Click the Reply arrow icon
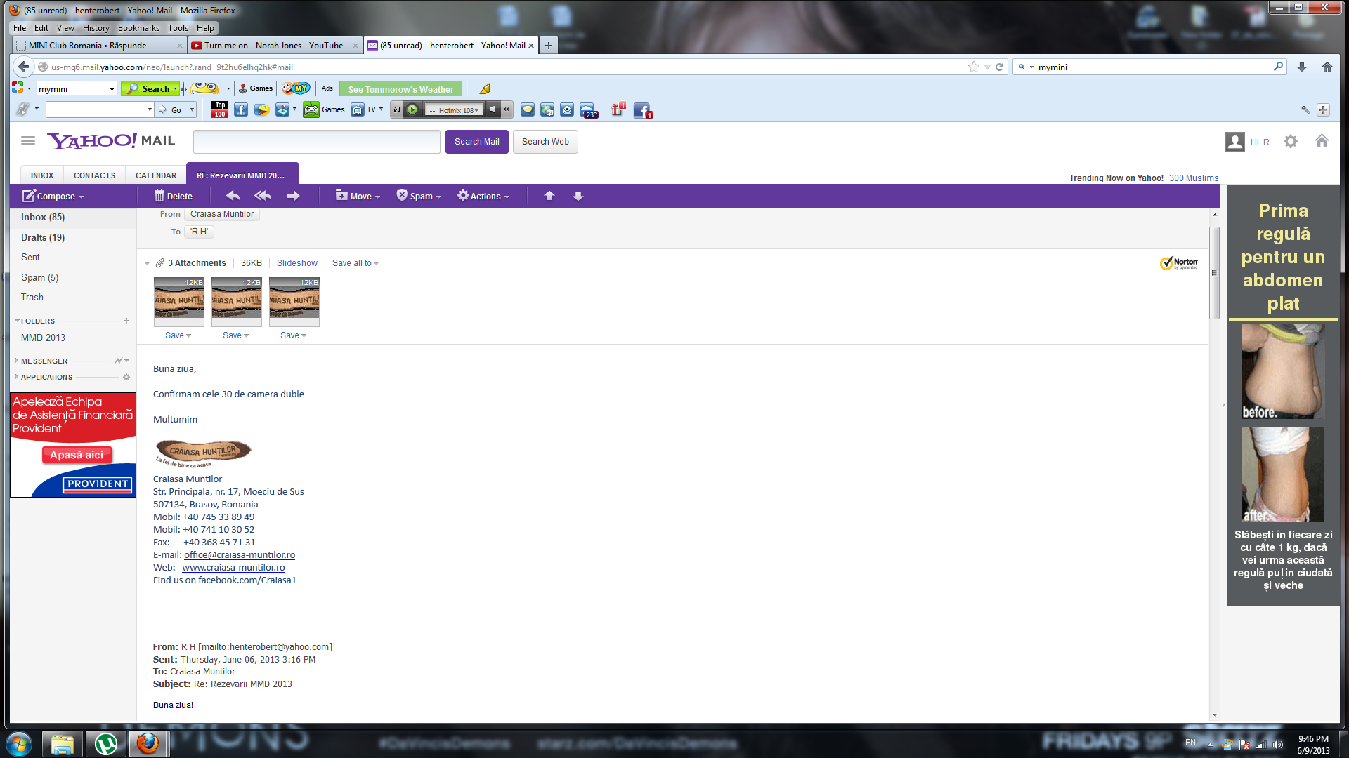The width and height of the screenshot is (1349, 758). [x=233, y=196]
